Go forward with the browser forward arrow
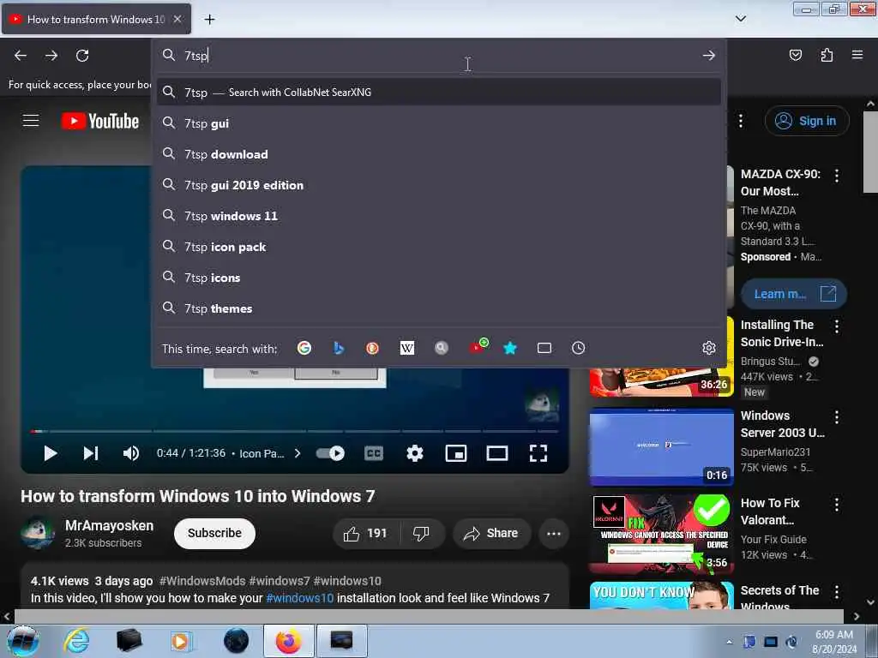Screen dimensions: 878x658 [x=51, y=56]
